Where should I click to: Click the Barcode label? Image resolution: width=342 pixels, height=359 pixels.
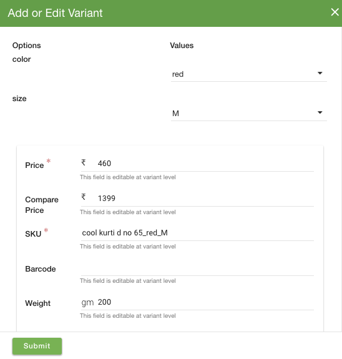(x=41, y=269)
